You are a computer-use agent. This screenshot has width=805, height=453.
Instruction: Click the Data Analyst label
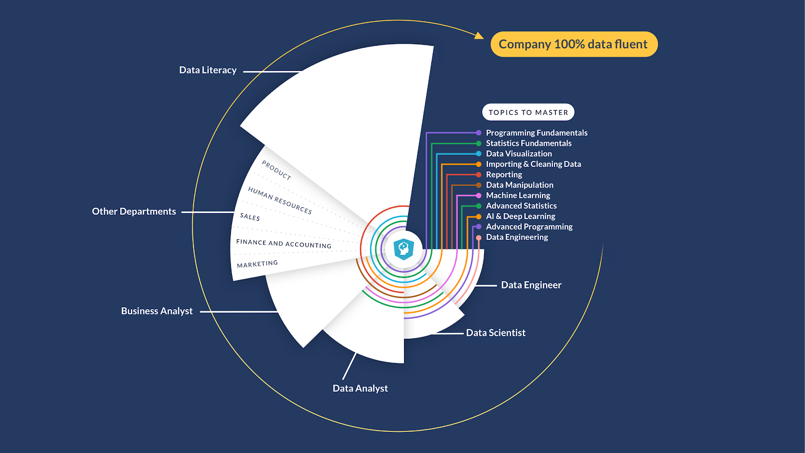(x=360, y=388)
